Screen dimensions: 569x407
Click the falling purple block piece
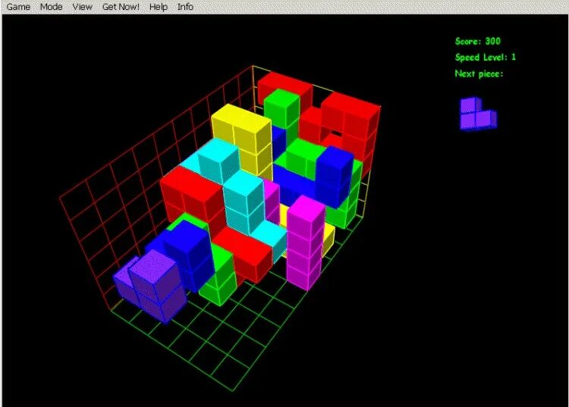[x=151, y=286]
